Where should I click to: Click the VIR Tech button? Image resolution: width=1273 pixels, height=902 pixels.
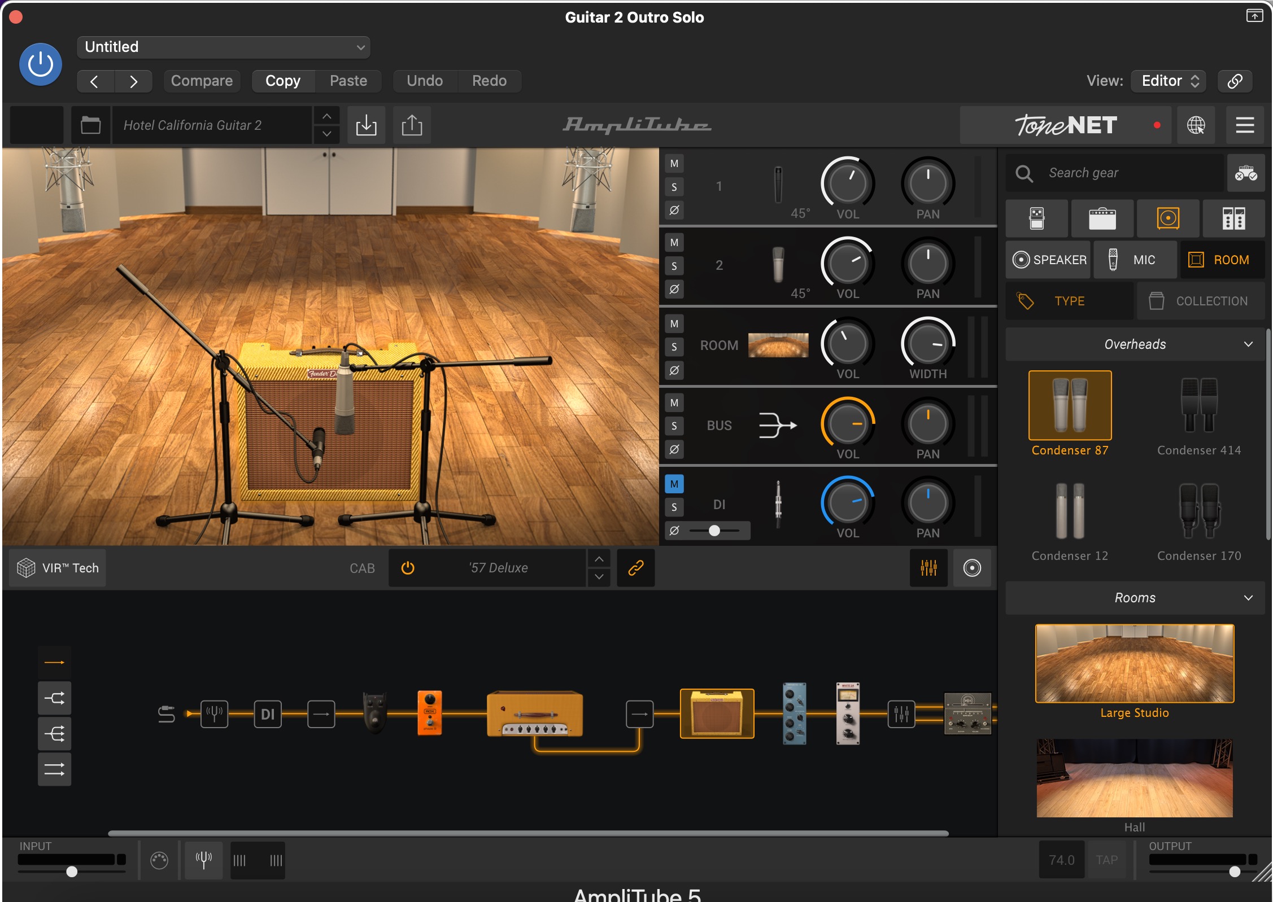[x=58, y=568]
